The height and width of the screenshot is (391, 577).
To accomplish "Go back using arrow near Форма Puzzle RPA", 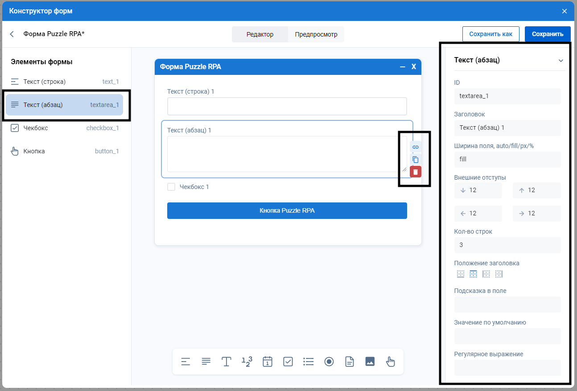I will click(x=12, y=34).
